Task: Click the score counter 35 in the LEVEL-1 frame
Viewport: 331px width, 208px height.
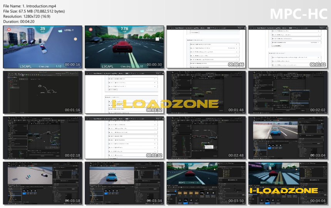Action: pos(43,29)
